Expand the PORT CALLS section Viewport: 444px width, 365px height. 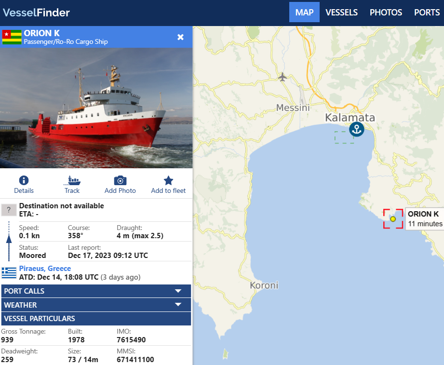(x=96, y=291)
